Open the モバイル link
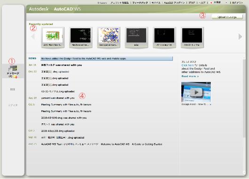This screenshot has width=249, height=179. click(156, 3)
